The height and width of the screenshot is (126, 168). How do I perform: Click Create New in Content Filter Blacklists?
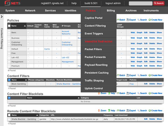pos(155,93)
